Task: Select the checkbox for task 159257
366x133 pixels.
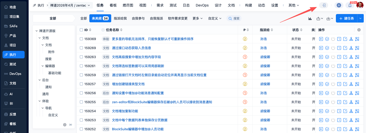Action: point(81,84)
